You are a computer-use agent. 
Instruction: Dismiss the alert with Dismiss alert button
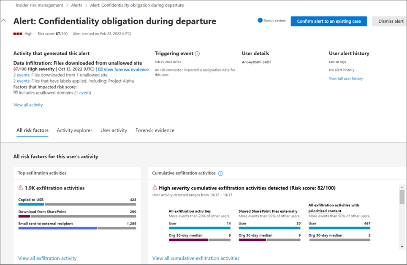point(390,21)
